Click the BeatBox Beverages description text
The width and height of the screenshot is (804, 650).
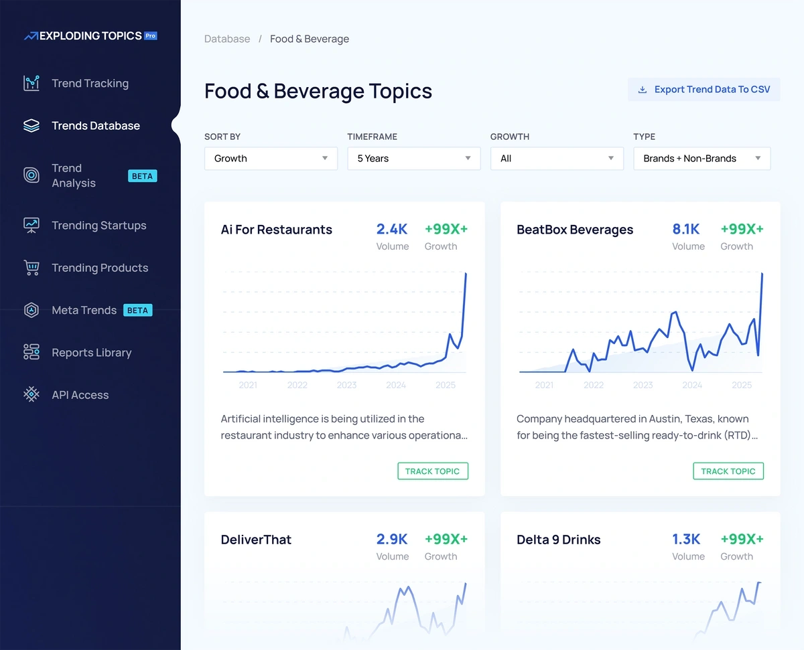(637, 427)
